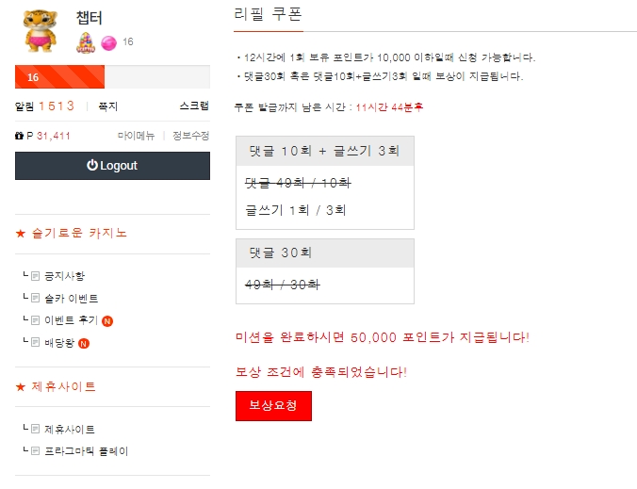Click the tiger avatar profile picture
Screen dimensions: 637x489
point(41,31)
